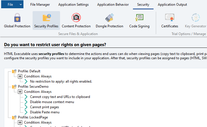207x127 pixels.
Task: Select the 'Disable mouse context menu' restriction
Action: pos(52,102)
